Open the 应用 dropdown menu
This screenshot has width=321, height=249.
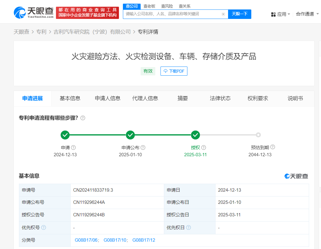[x=281, y=14]
